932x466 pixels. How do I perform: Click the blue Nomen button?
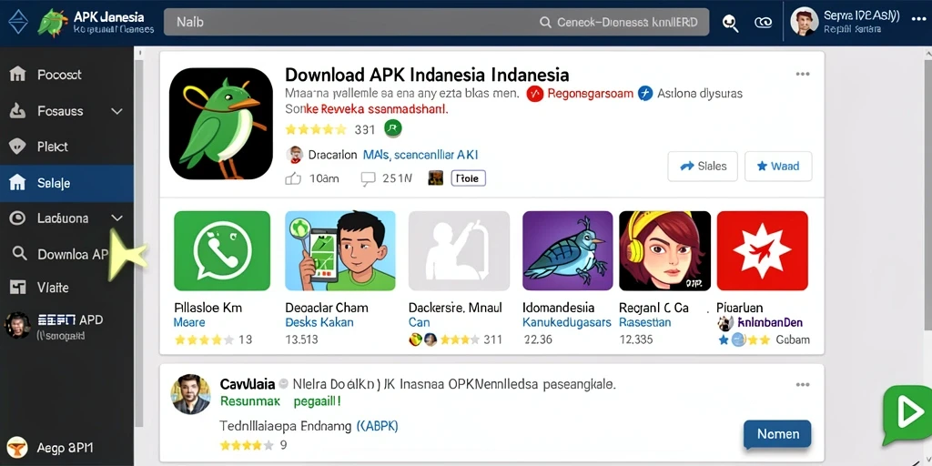coord(777,434)
